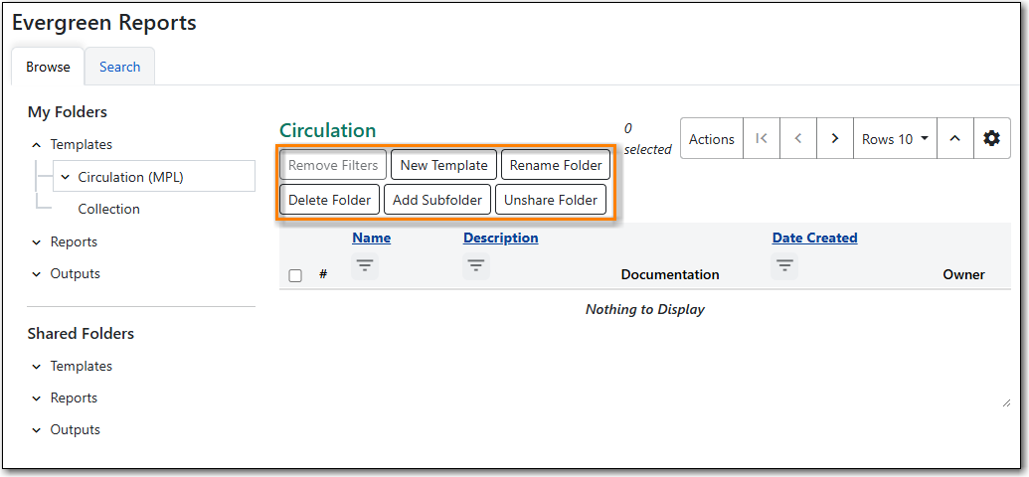The image size is (1029, 477).
Task: Select the Collection folder in tree
Action: [x=108, y=209]
